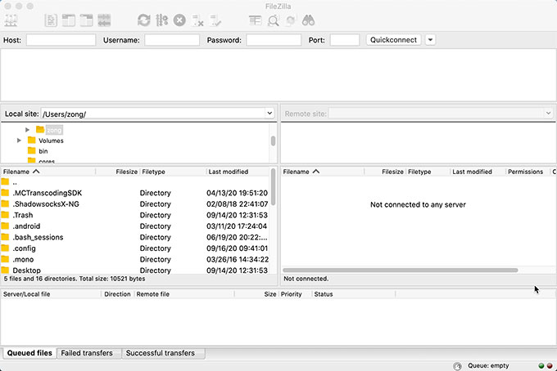Viewport: 557px width, 371px height.
Task: Open the directory listing filters dialog
Action: pos(255,20)
